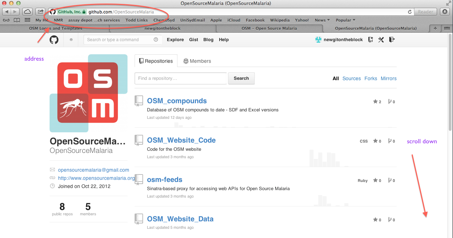Expand the Popular bookmarks dropdown

click(x=346, y=20)
